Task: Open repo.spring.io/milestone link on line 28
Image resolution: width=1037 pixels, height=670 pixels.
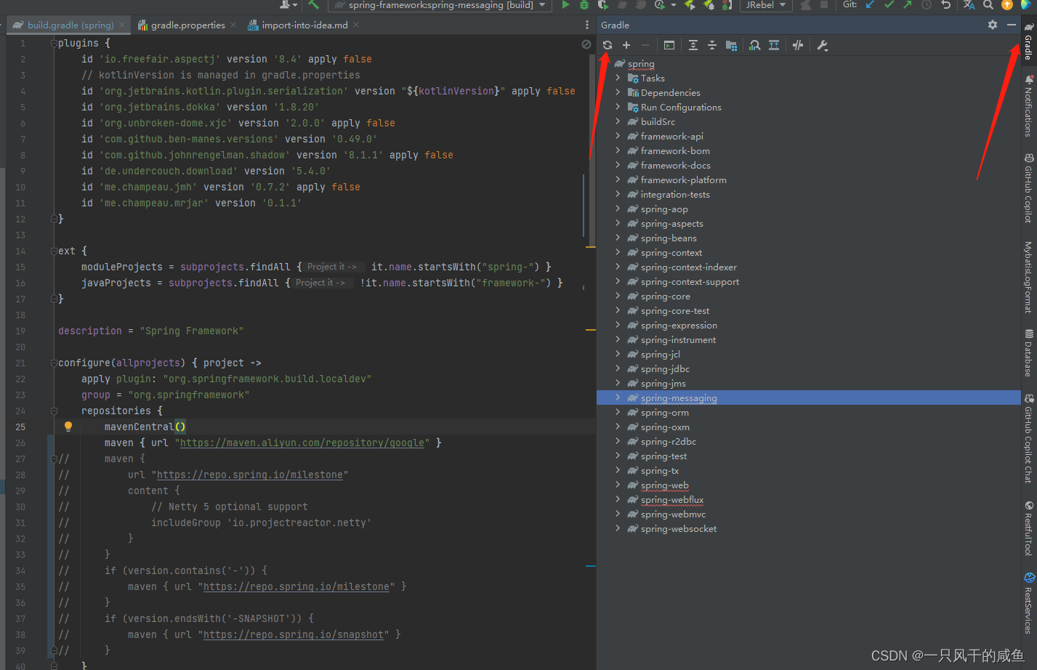Action: 250,475
